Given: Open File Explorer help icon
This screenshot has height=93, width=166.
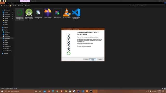Looking at the screenshot, I should click(x=165, y=3).
